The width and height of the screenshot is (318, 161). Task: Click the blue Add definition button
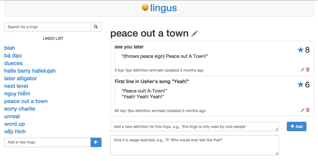click(x=297, y=126)
